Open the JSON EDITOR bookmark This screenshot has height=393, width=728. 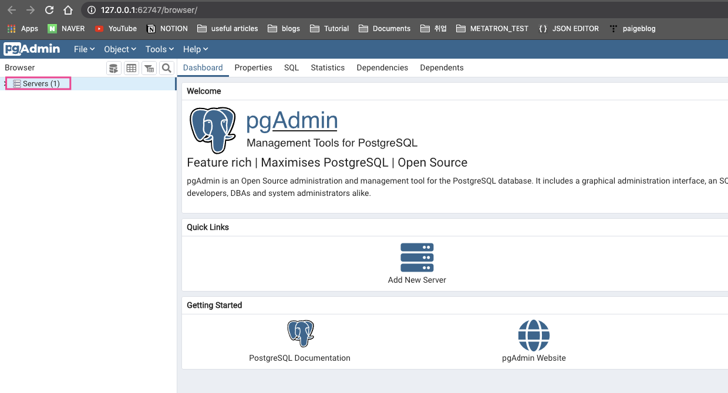pyautogui.click(x=568, y=28)
